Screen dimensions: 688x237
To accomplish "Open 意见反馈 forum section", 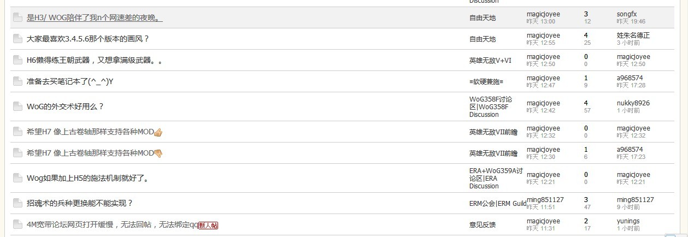I will [x=483, y=224].
